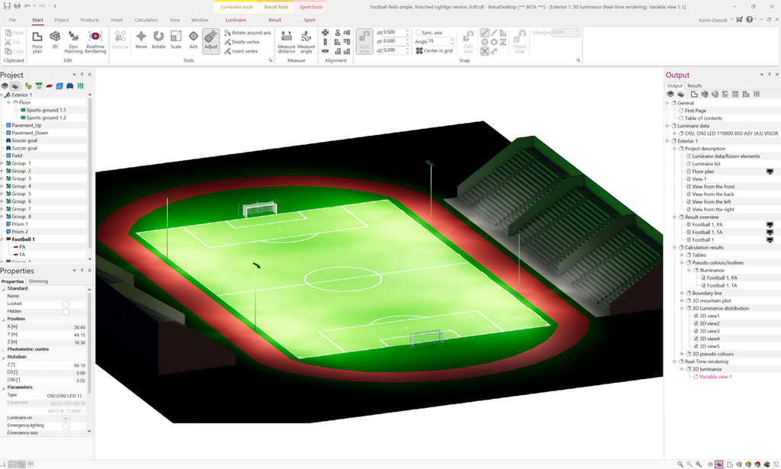Collapse Calculation results in the Output tree
The height and width of the screenshot is (469, 781).
tap(674, 247)
